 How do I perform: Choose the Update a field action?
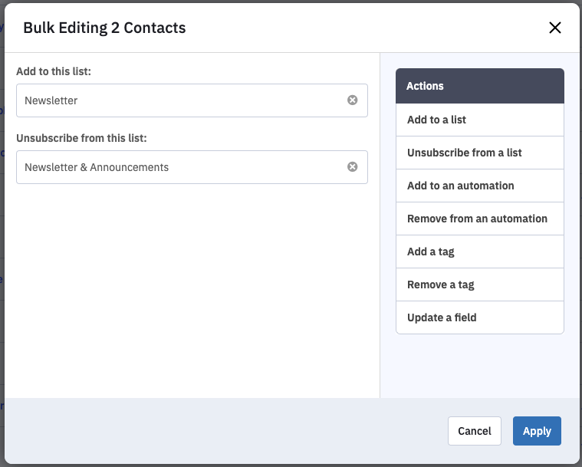(x=480, y=317)
